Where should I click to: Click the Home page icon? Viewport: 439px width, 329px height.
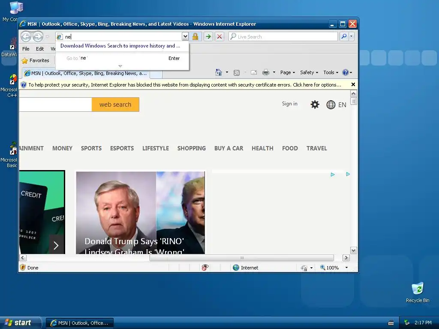218,72
